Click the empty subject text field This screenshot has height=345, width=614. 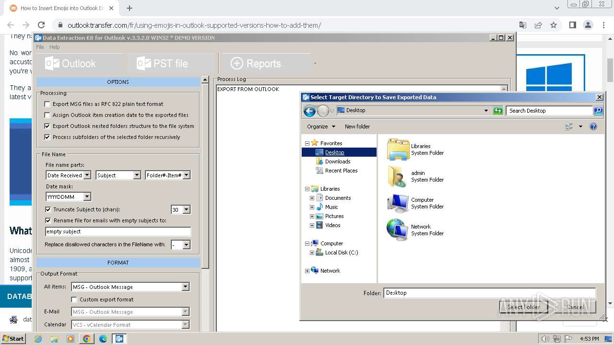coord(118,231)
